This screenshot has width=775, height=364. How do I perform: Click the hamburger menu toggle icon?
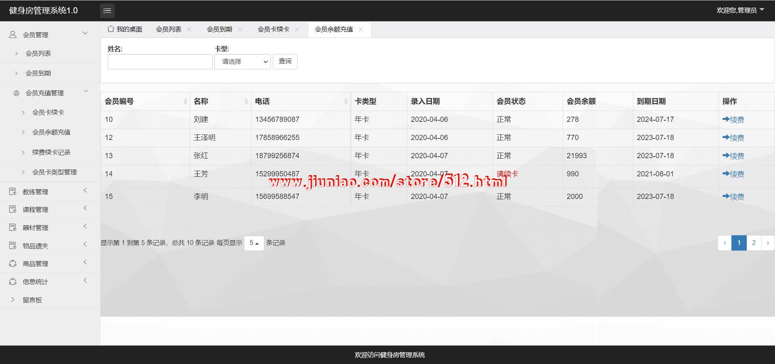click(x=107, y=11)
